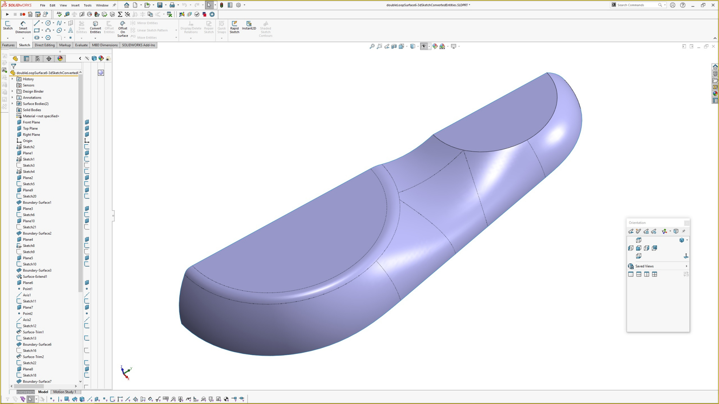Click the Save icon
Screen dimensions: 719x404
[160, 5]
